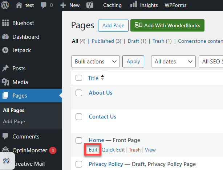Click the Comments speech bubble icon in sidebar

(5, 136)
